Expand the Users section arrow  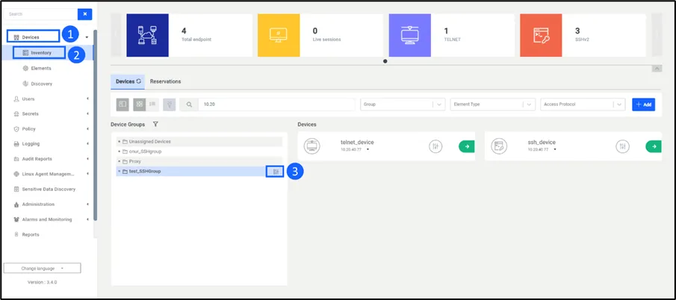pos(87,99)
